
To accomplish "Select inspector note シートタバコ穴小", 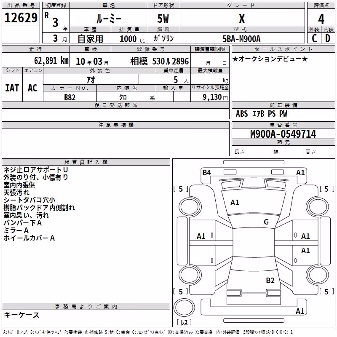I will coord(29,200).
